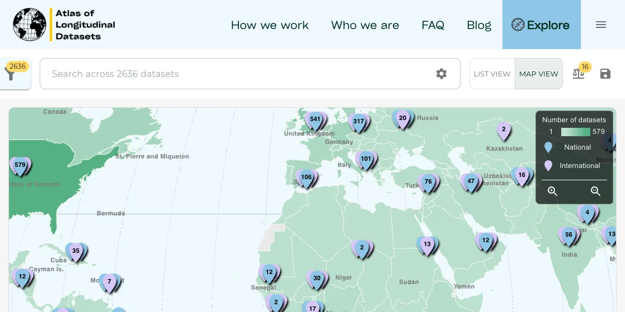The height and width of the screenshot is (312, 625).
Task: Go to How we work page
Action: [270, 25]
